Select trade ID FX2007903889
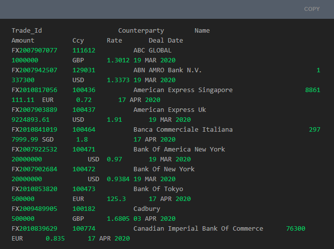Viewport: 334px width, 249px height. pyautogui.click(x=34, y=110)
